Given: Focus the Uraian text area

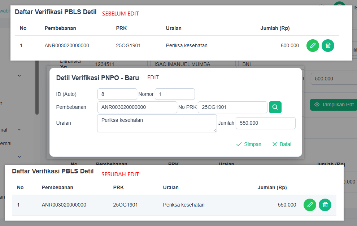Looking at the screenshot, I should pos(157,123).
